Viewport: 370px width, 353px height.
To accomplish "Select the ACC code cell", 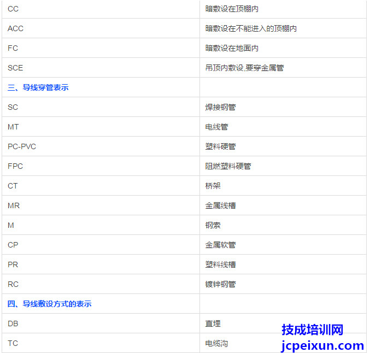I will pos(16,28).
